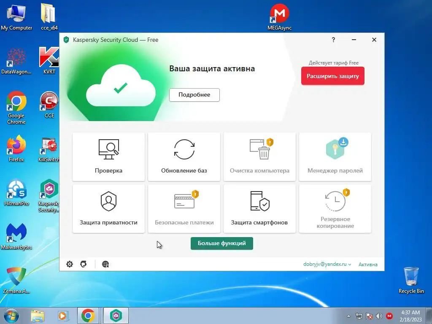Select the KillSwitch desktop shortcut

49,149
